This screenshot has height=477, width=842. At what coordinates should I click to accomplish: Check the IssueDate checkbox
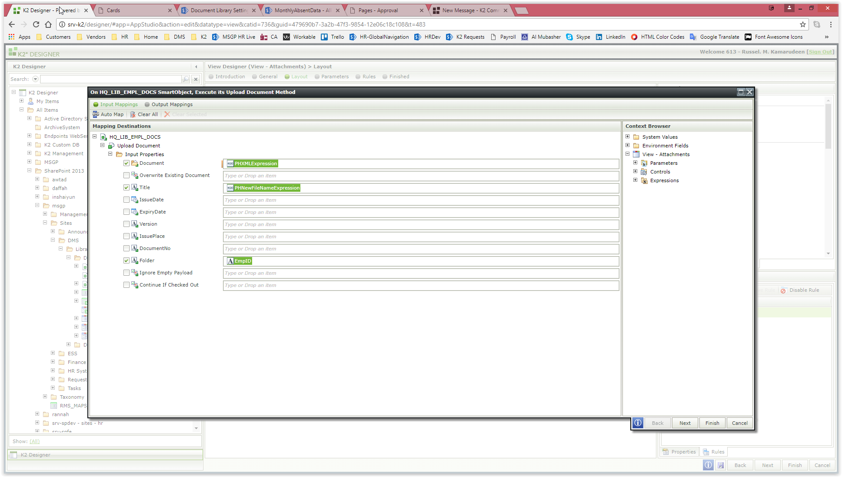(126, 200)
